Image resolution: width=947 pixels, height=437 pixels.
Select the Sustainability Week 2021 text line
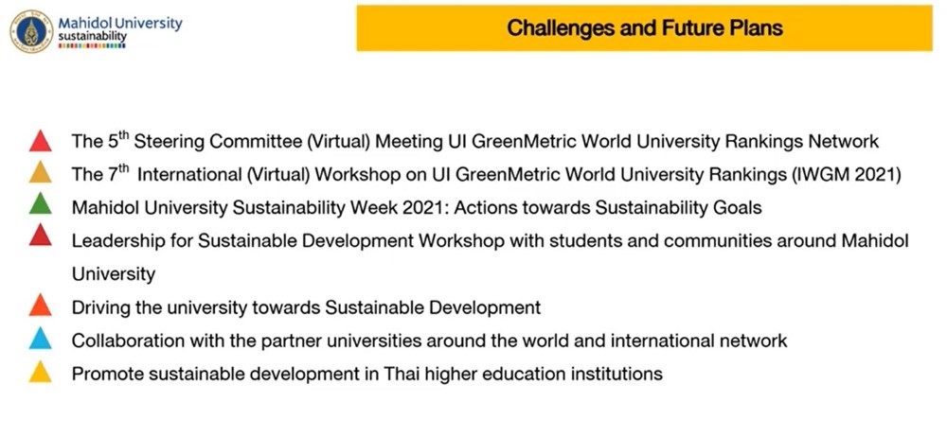pos(417,207)
